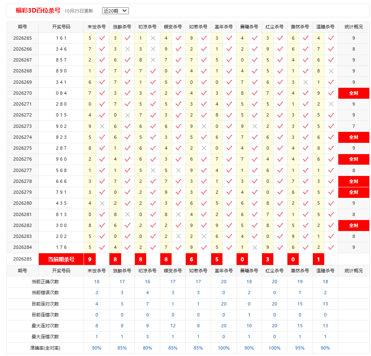This screenshot has width=371, height=356.
Task: Select the 目前连对次数 row label
Action: (x=45, y=304)
